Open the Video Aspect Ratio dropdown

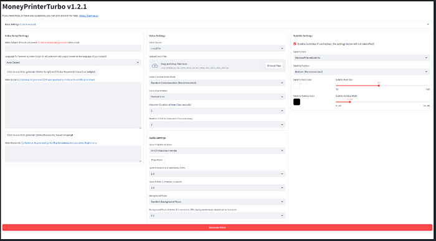(x=217, y=96)
